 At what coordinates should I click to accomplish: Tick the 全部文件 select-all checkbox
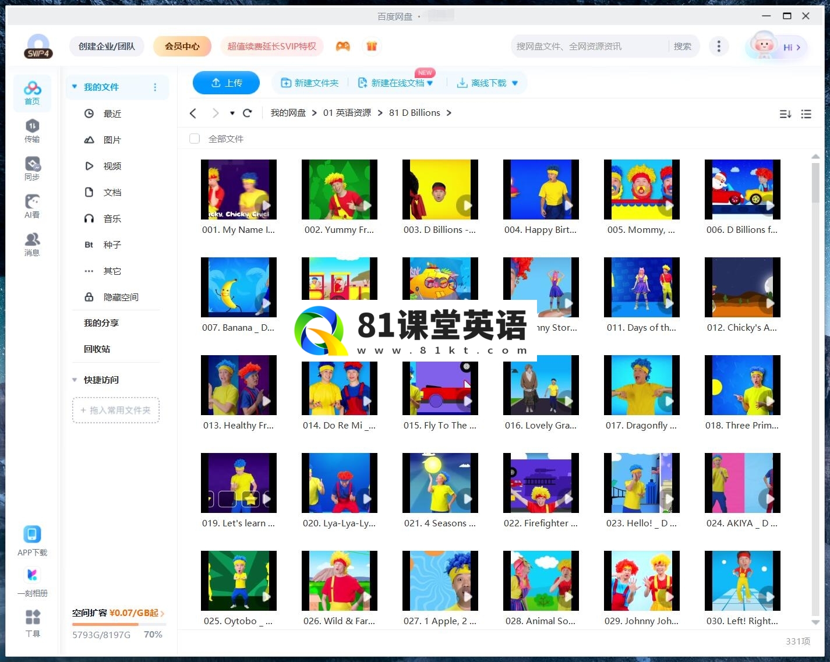coord(195,139)
